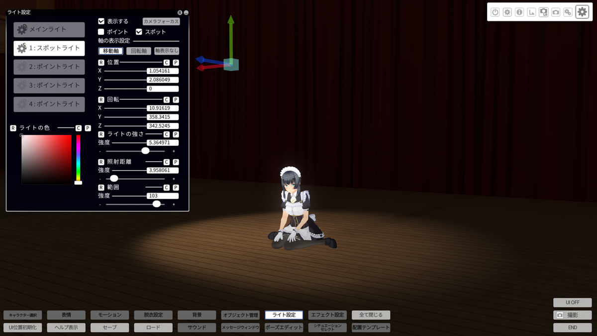This screenshot has width=597, height=336.
Task: Reset position values with the 位置 R button
Action: (x=101, y=63)
